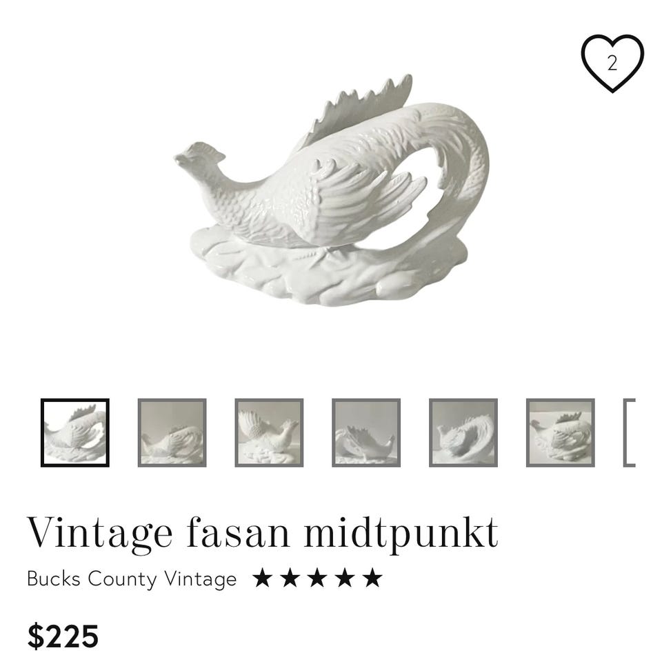Click the five-star seller rating

click(x=317, y=578)
